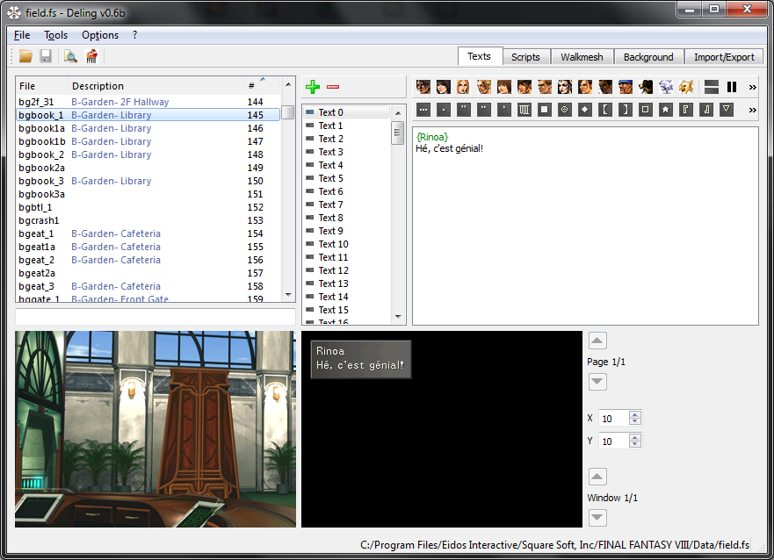Screen dimensions: 774x560
Task: Insert the vertical bars symbol
Action: pyautogui.click(x=524, y=110)
